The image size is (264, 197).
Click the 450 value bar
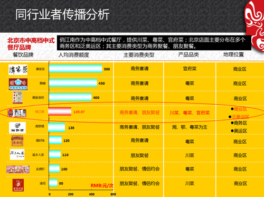click(x=73, y=83)
